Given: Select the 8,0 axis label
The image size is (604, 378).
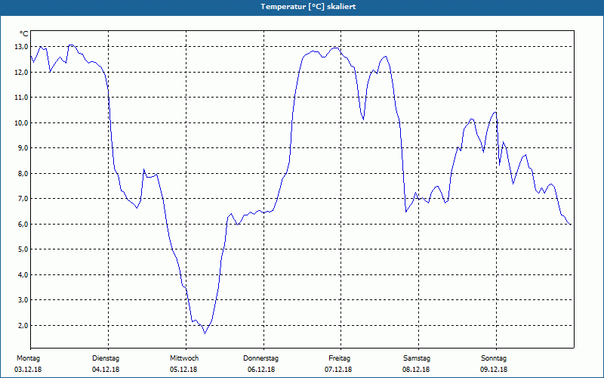Looking at the screenshot, I should pos(23,173).
